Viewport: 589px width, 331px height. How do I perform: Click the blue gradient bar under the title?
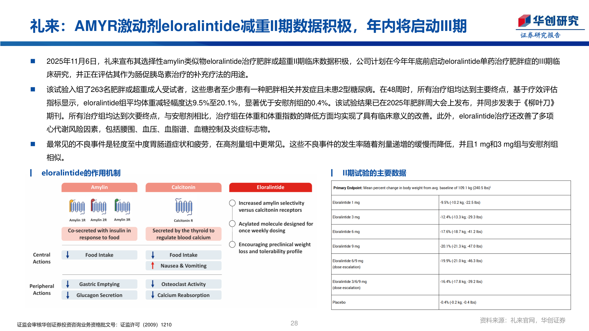point(294,44)
